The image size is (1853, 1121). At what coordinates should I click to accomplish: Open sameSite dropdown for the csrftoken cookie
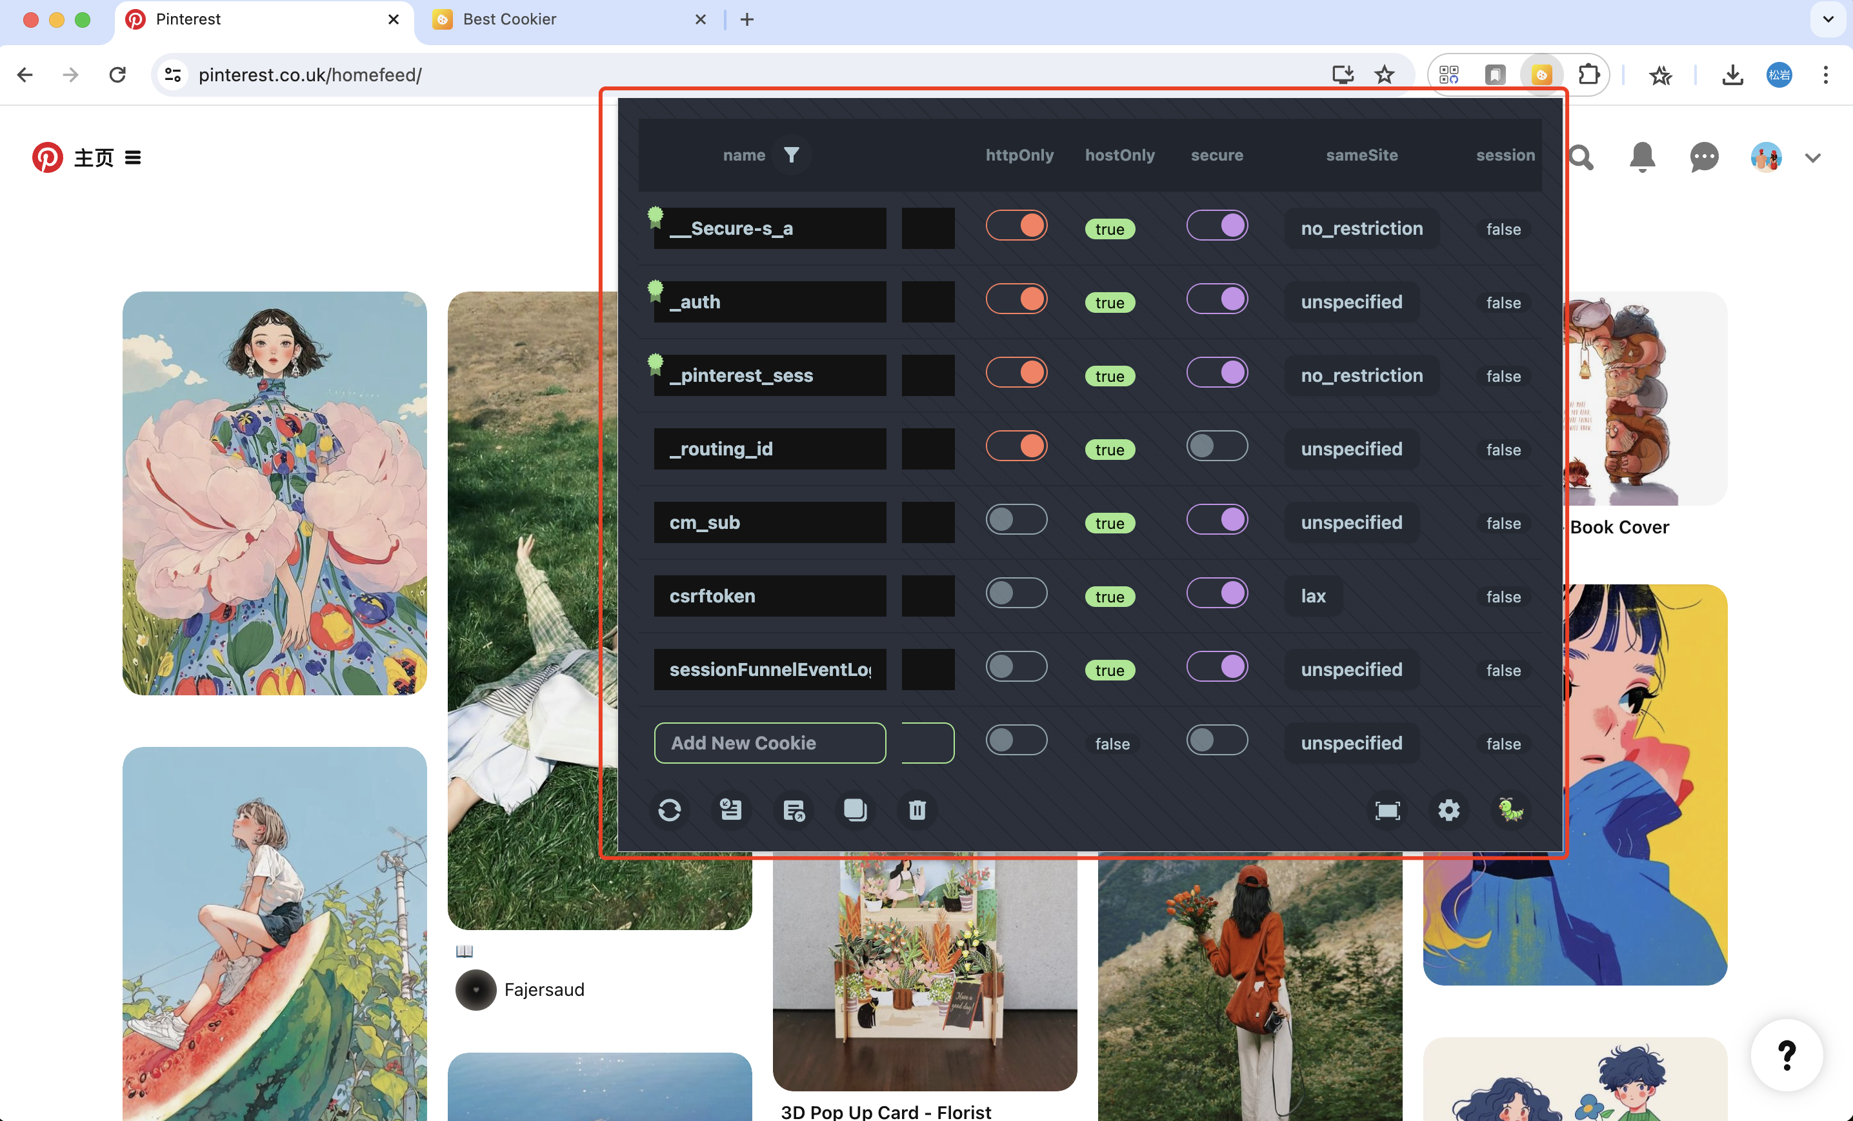click(x=1313, y=596)
